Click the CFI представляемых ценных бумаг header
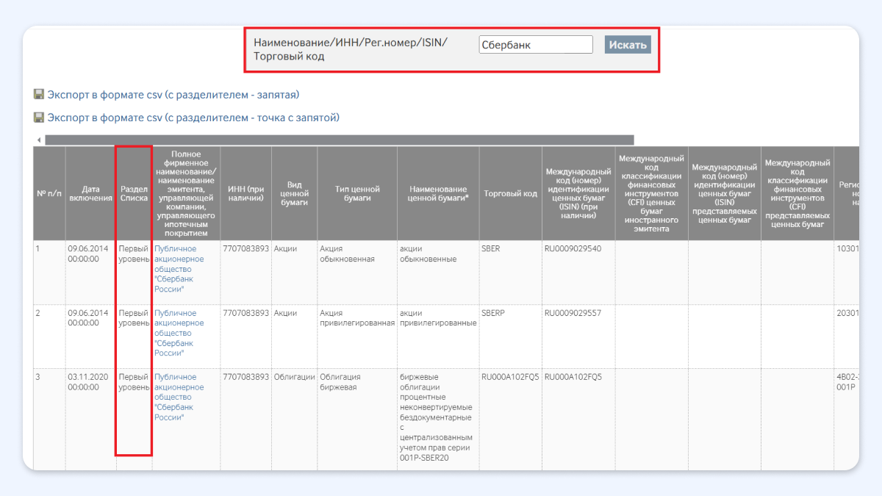Image resolution: width=882 pixels, height=496 pixels. (797, 194)
